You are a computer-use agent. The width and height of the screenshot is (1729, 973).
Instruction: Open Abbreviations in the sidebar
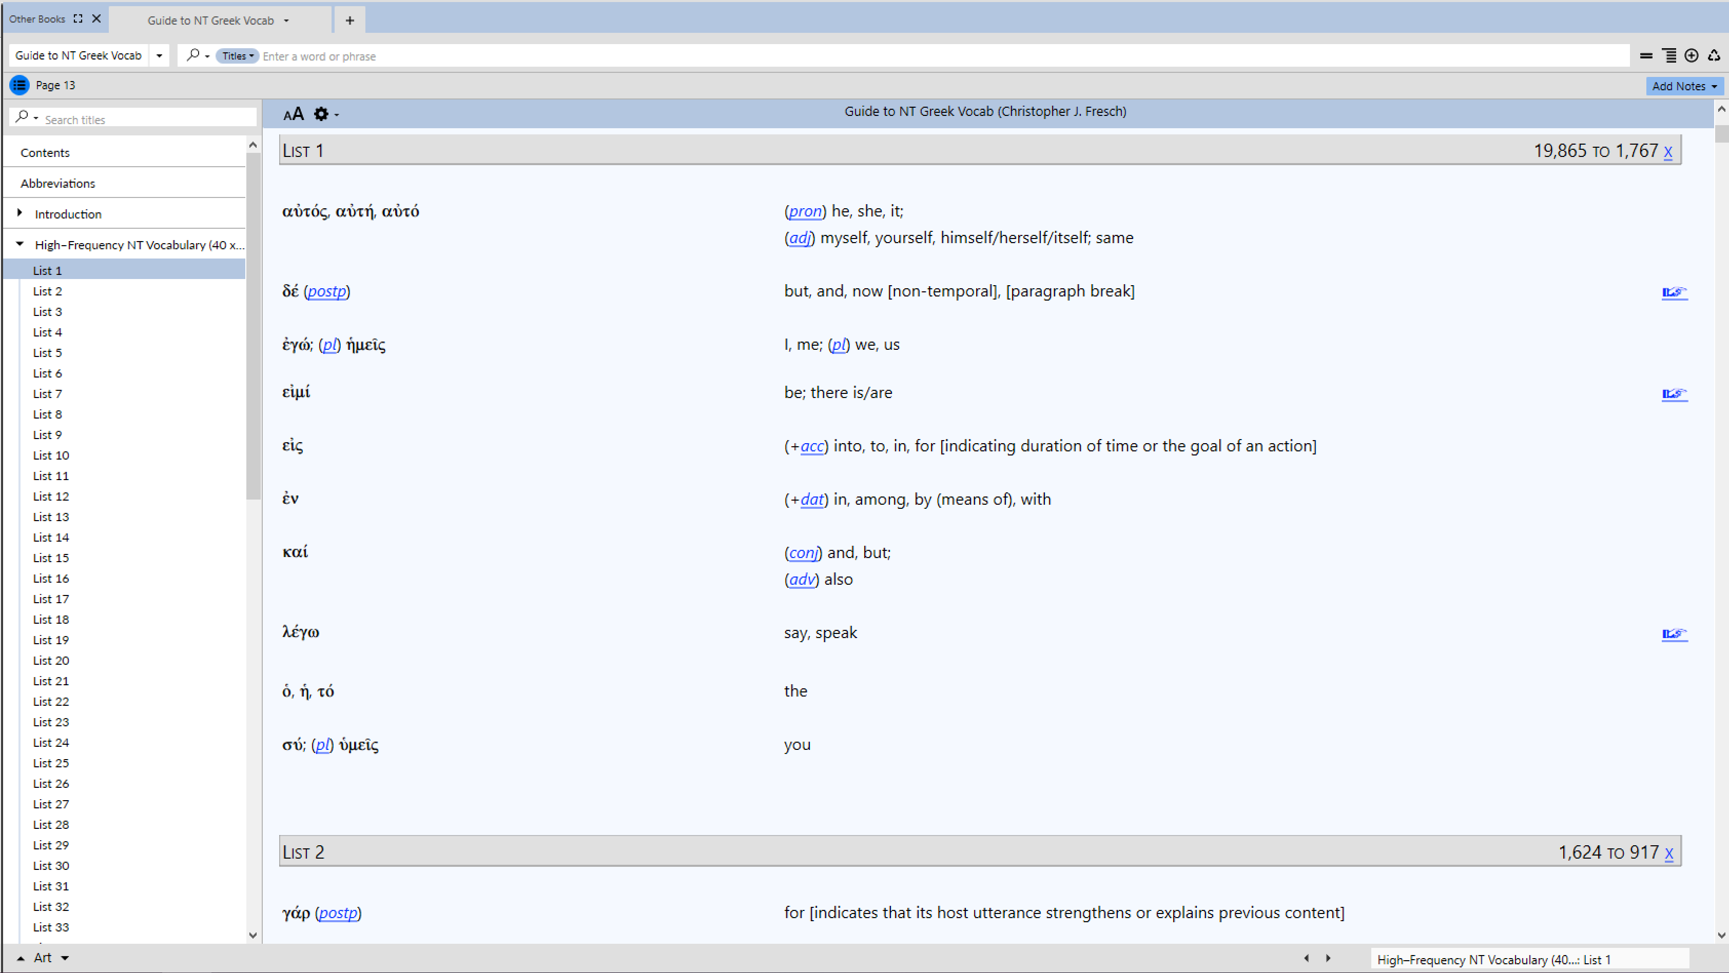point(57,183)
